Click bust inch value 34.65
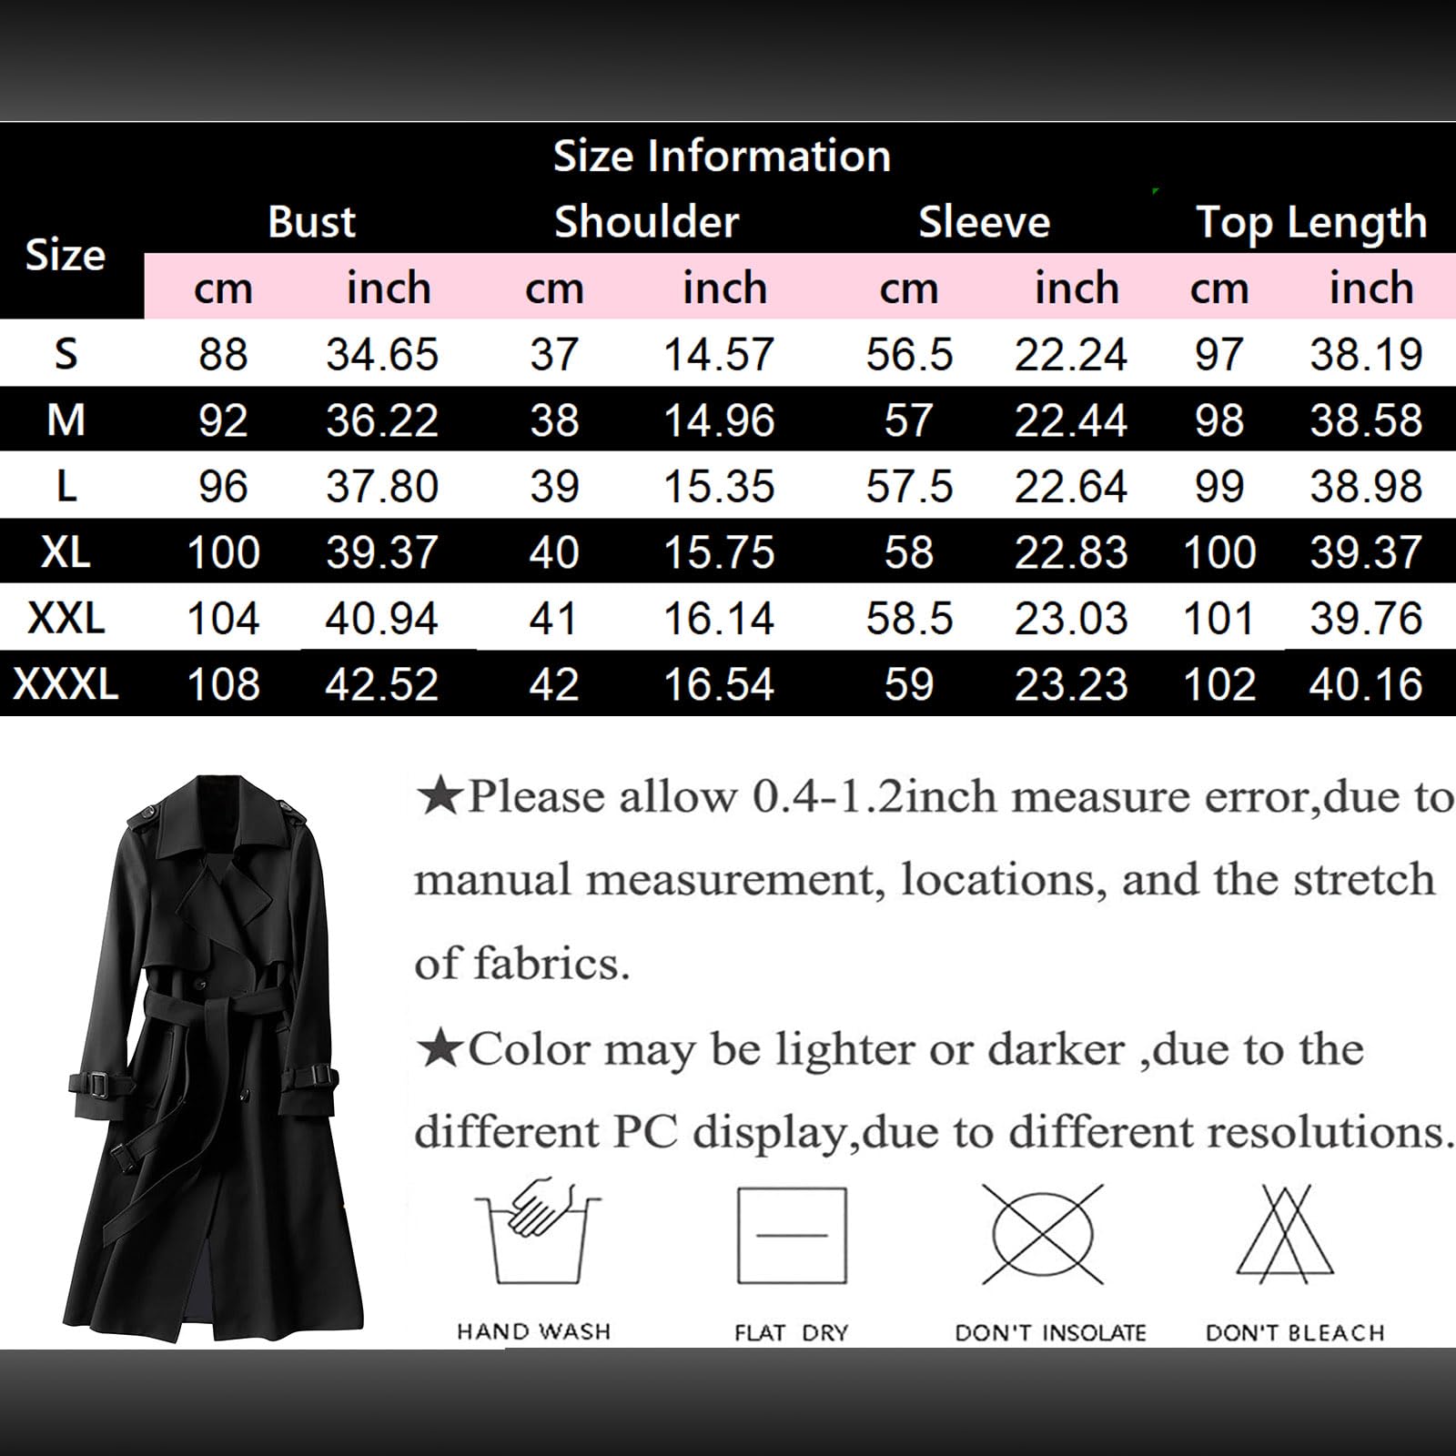The image size is (1456, 1456). [382, 354]
